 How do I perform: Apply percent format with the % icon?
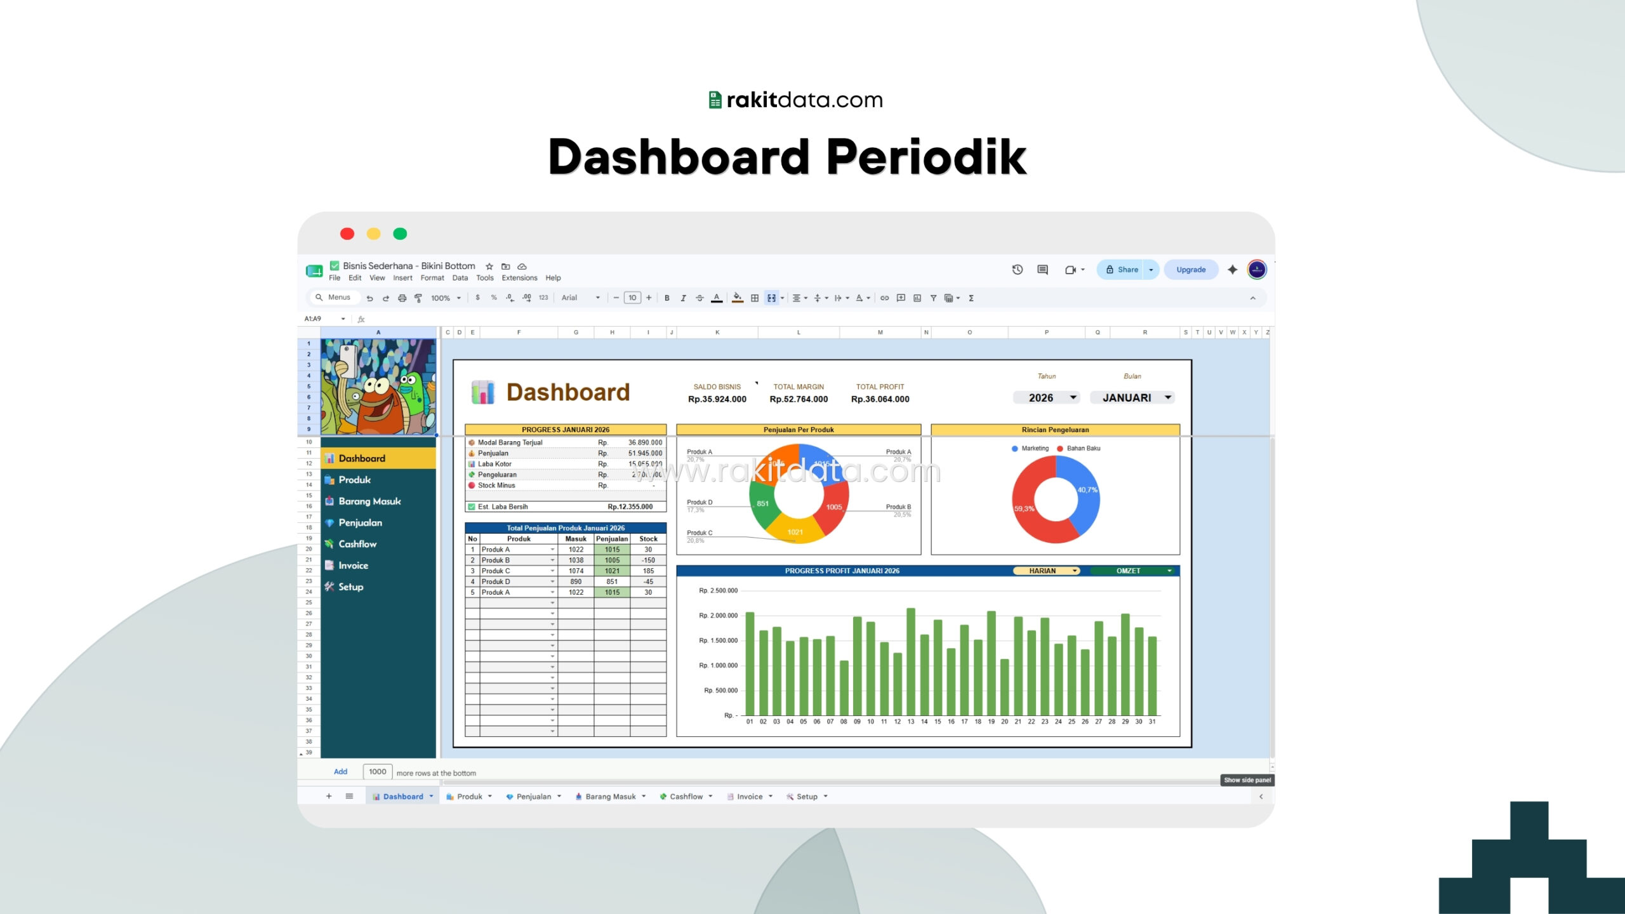point(494,298)
